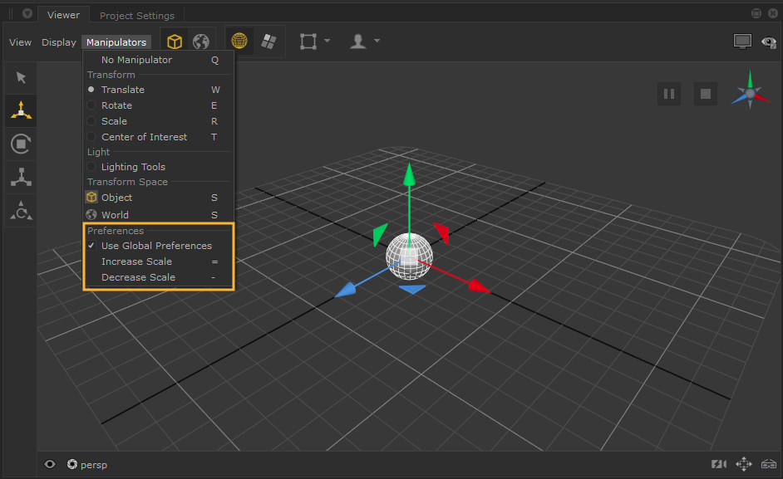783x479 pixels.
Task: Click the monitor display icon at top right
Action: pyautogui.click(x=742, y=42)
